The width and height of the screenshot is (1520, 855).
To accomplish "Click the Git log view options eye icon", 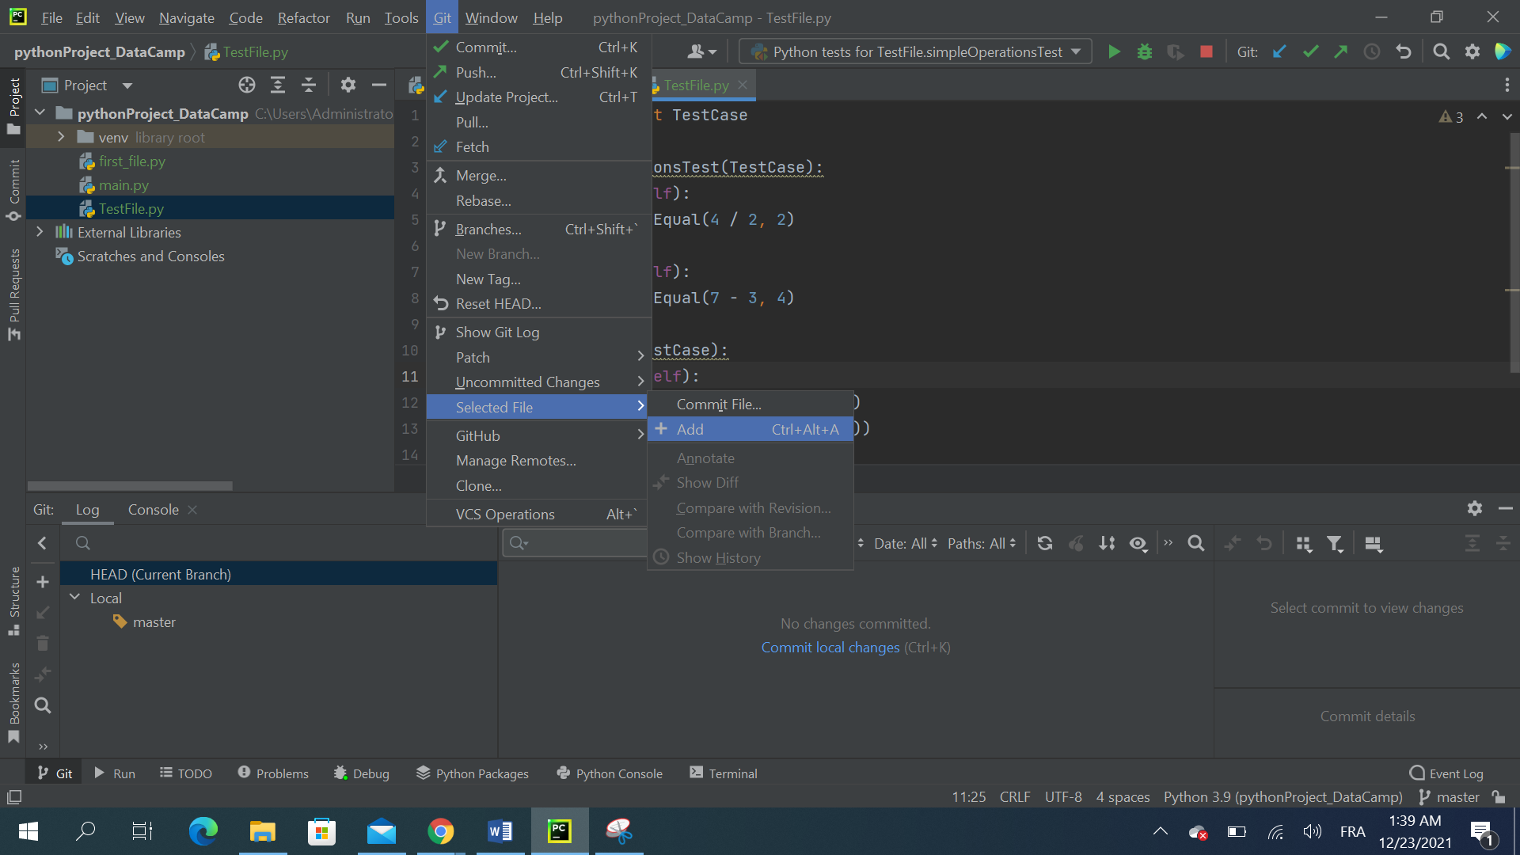I will click(x=1138, y=544).
